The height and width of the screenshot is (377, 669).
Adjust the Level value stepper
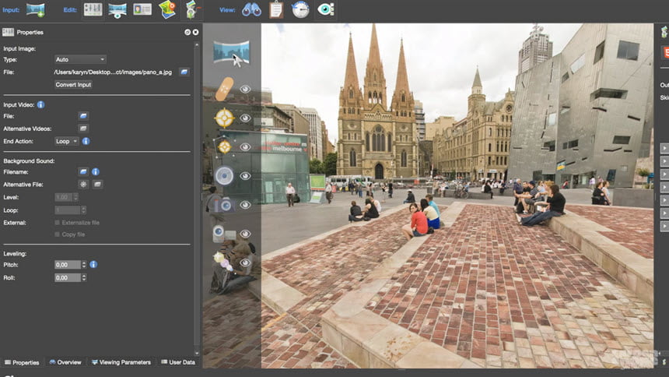point(75,197)
